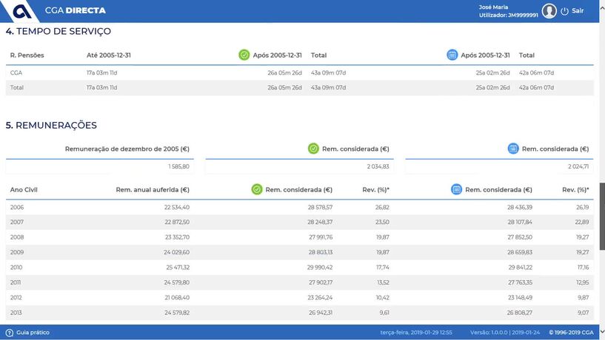
Task: Click blue calendar icon in Tempo de Serviço header
Action: (x=452, y=55)
